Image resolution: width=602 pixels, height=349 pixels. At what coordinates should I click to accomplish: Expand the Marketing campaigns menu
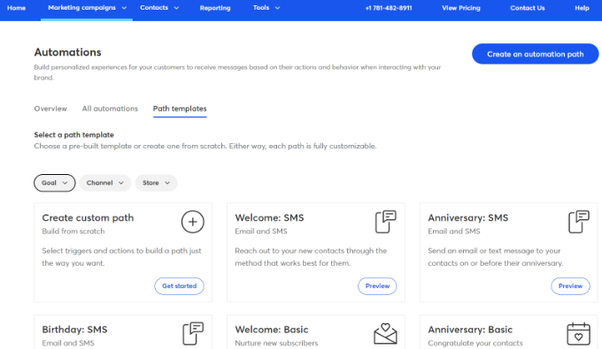[87, 8]
